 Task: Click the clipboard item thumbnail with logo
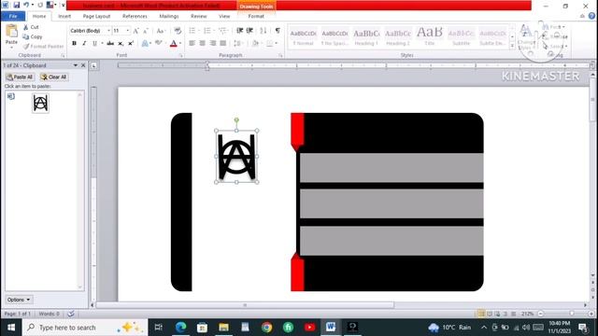coord(40,104)
